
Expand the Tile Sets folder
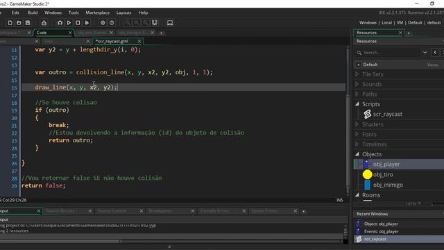point(357,74)
